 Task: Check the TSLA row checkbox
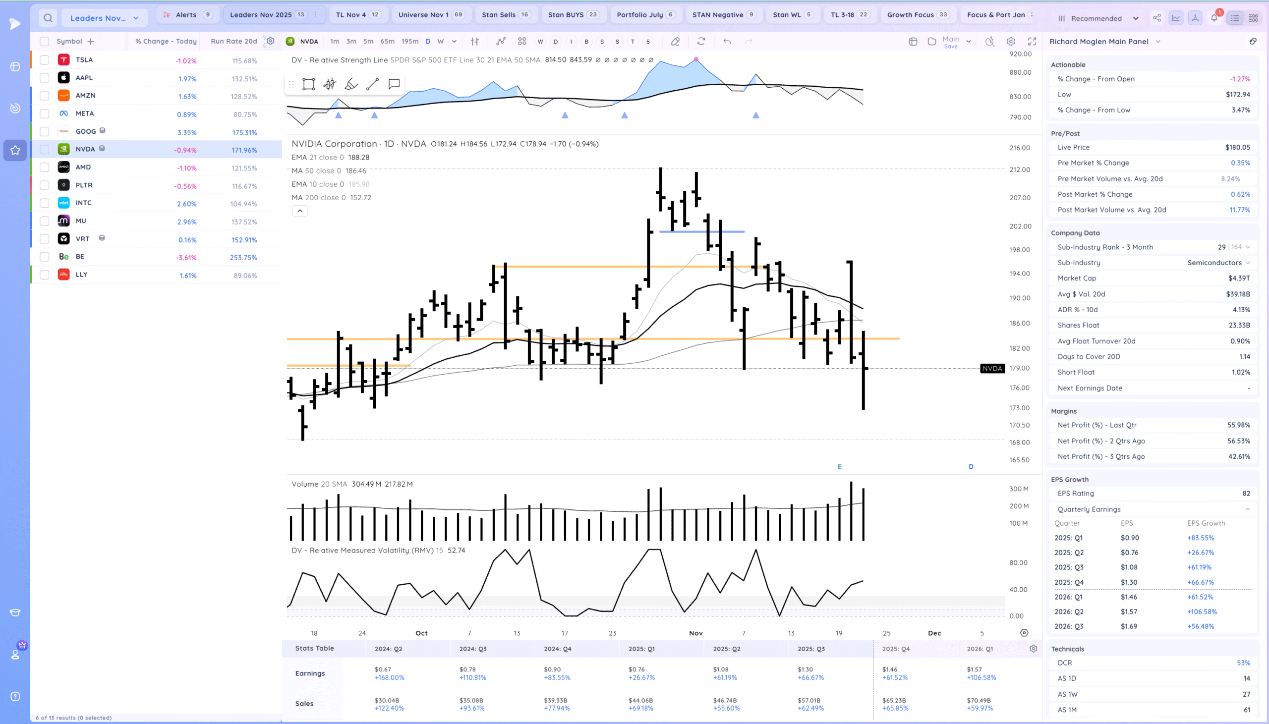(x=45, y=59)
